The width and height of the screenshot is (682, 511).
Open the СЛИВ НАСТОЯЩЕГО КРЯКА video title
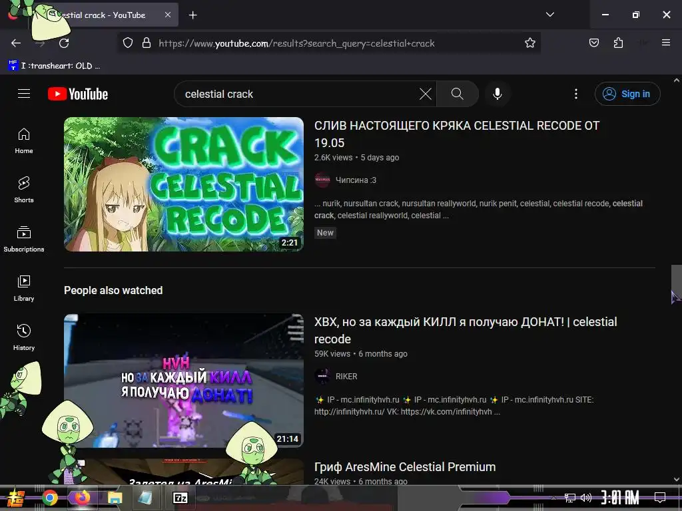pyautogui.click(x=457, y=134)
